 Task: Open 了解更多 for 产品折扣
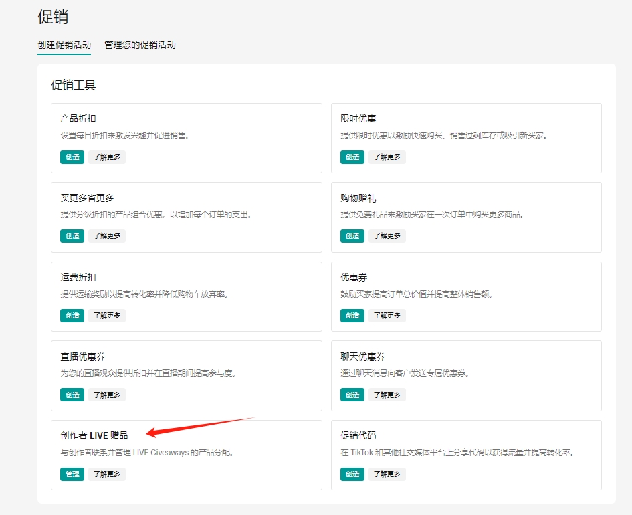pos(106,157)
